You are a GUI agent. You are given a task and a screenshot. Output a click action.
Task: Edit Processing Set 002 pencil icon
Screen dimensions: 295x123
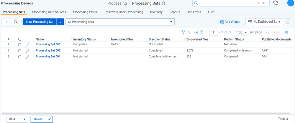click(x=27, y=51)
